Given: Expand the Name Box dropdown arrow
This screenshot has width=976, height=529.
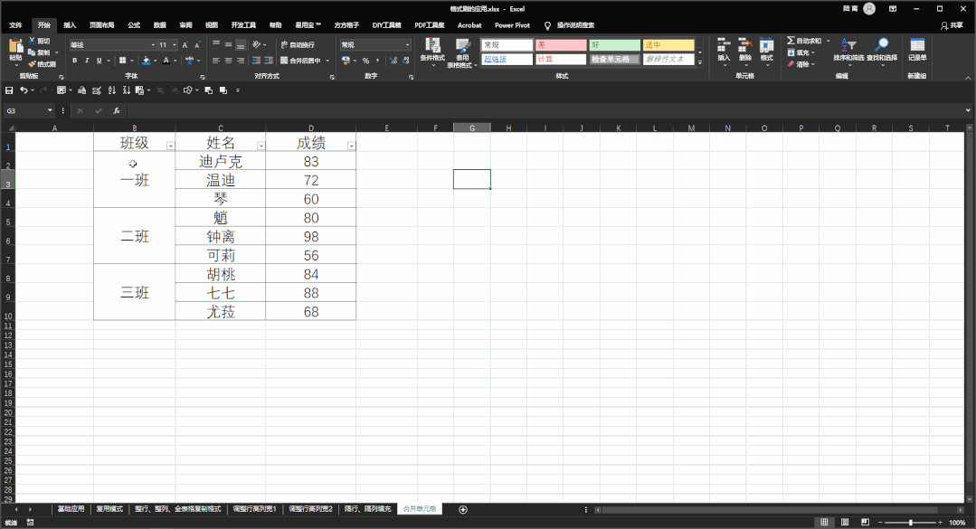Looking at the screenshot, I should coord(50,111).
